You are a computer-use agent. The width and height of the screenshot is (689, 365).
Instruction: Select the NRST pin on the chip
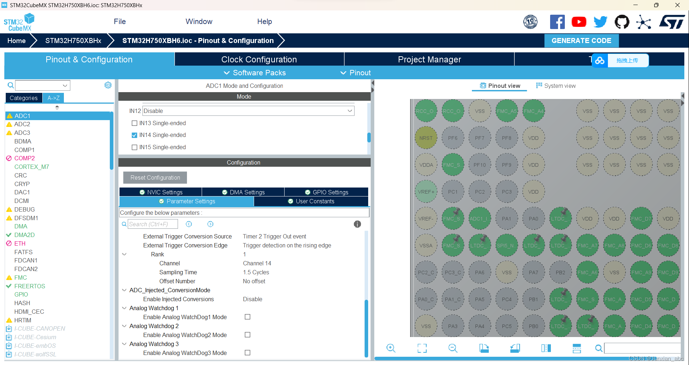point(426,138)
